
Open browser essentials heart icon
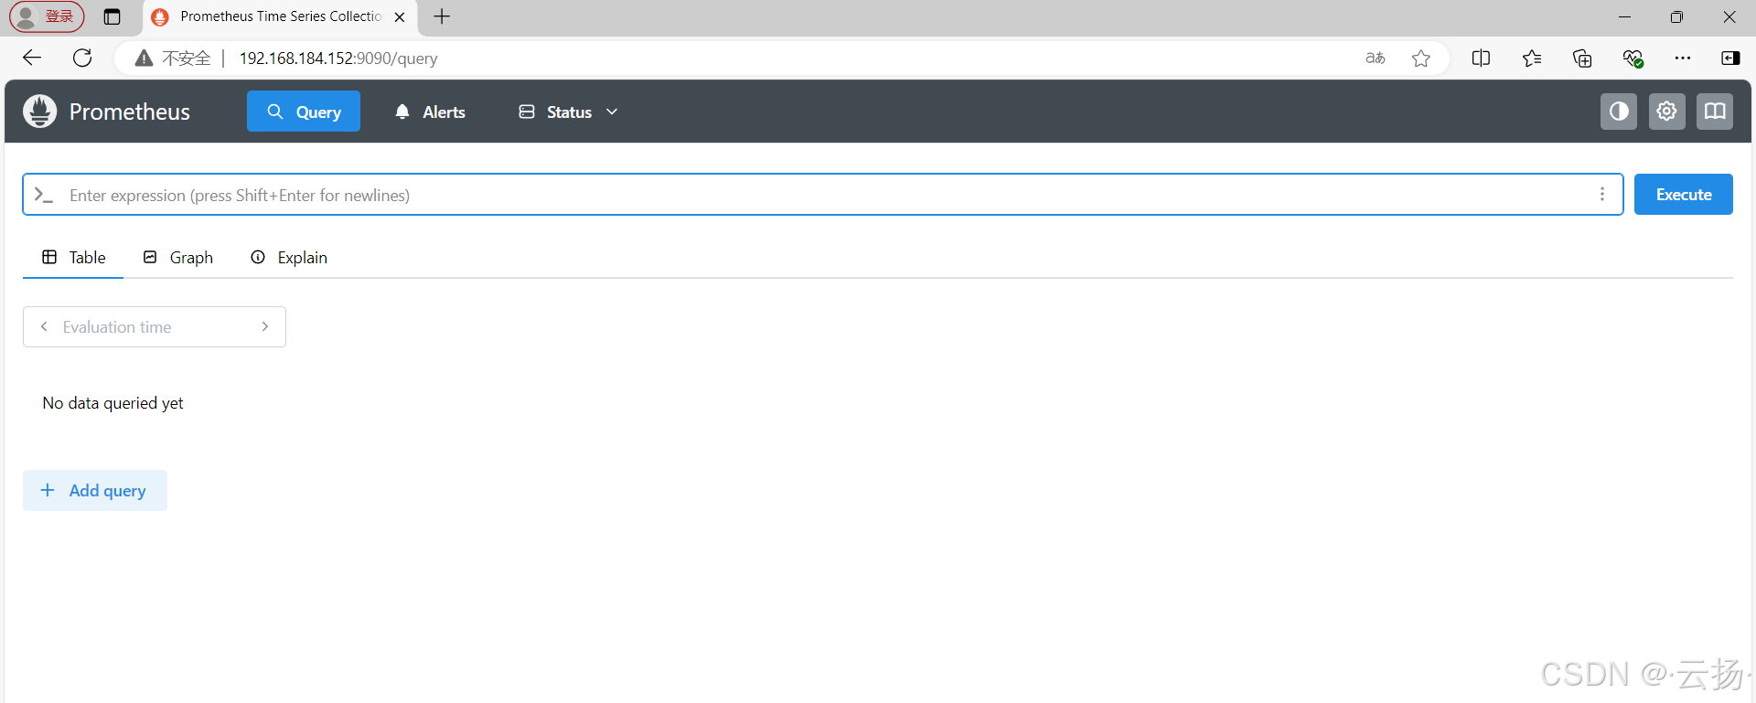pos(1633,59)
